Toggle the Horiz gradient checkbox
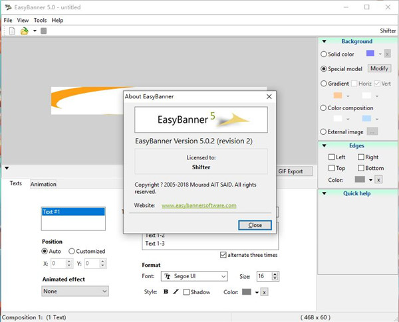Screen dimensions: 399x322 [x=354, y=84]
